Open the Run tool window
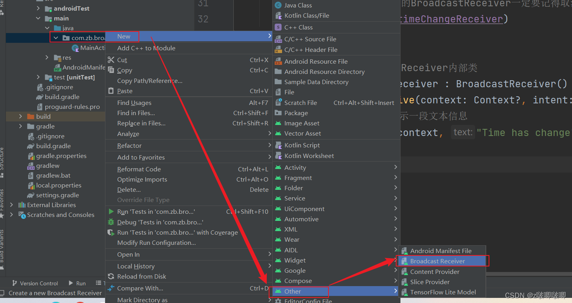The height and width of the screenshot is (303, 572). pyautogui.click(x=77, y=283)
